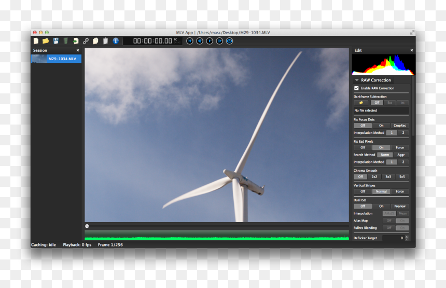Choose Focus Dots interpolation method 1
Viewport: 446px width, 288px height.
point(392,133)
